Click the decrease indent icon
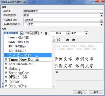 click(x=67, y=40)
